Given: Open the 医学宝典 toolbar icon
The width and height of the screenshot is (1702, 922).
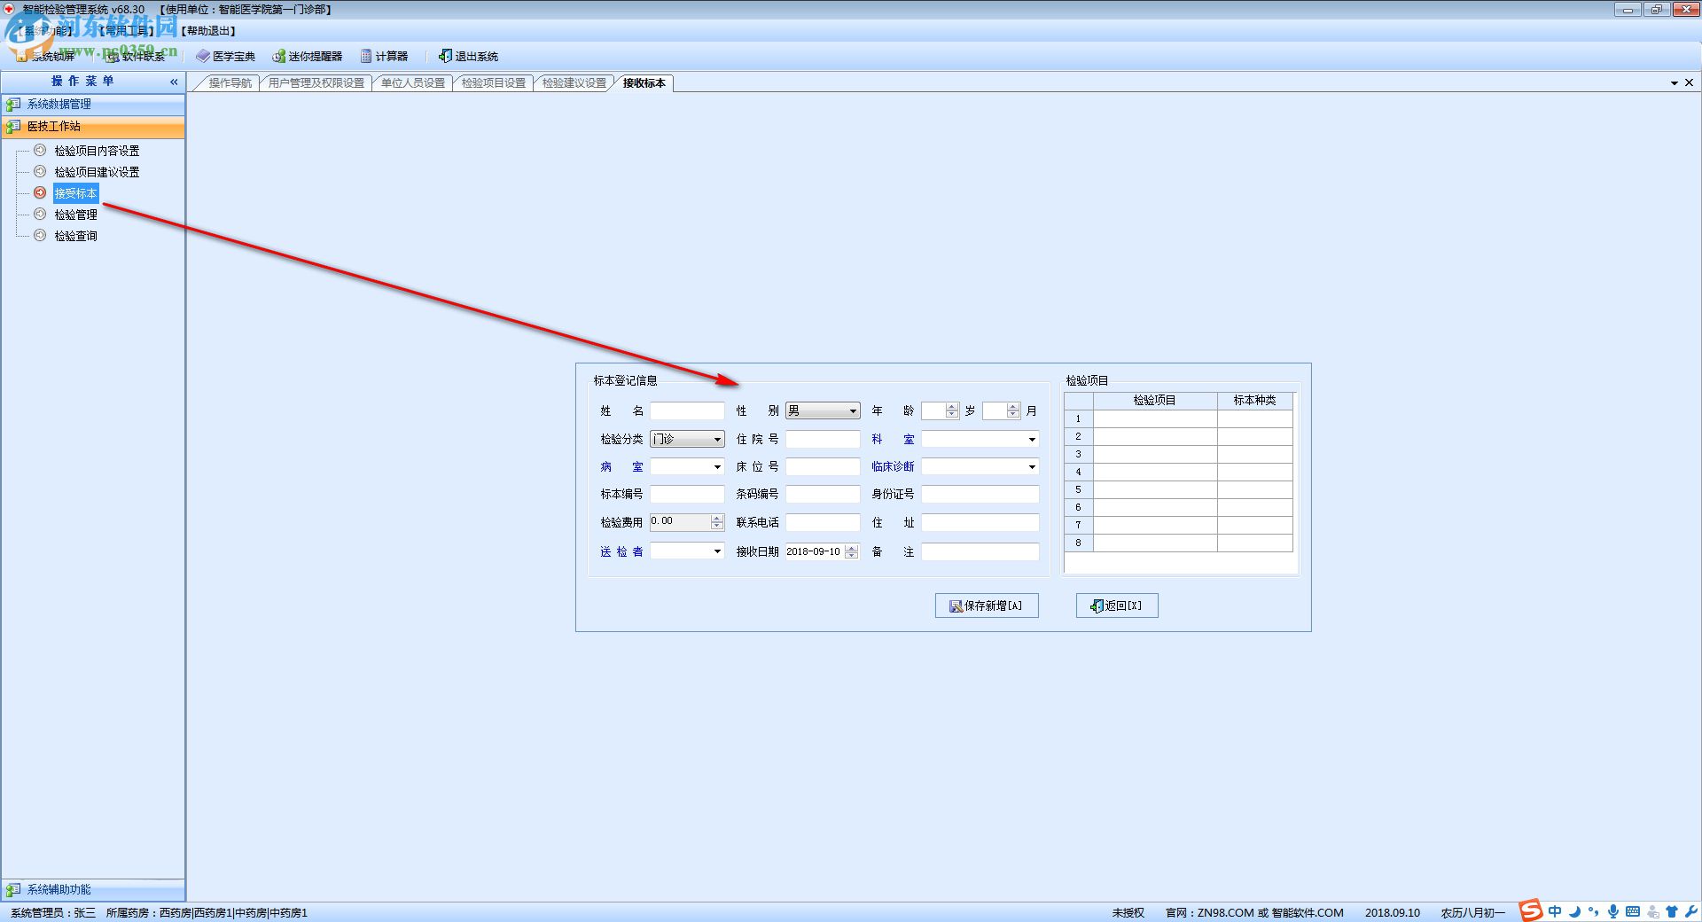Looking at the screenshot, I should point(203,56).
